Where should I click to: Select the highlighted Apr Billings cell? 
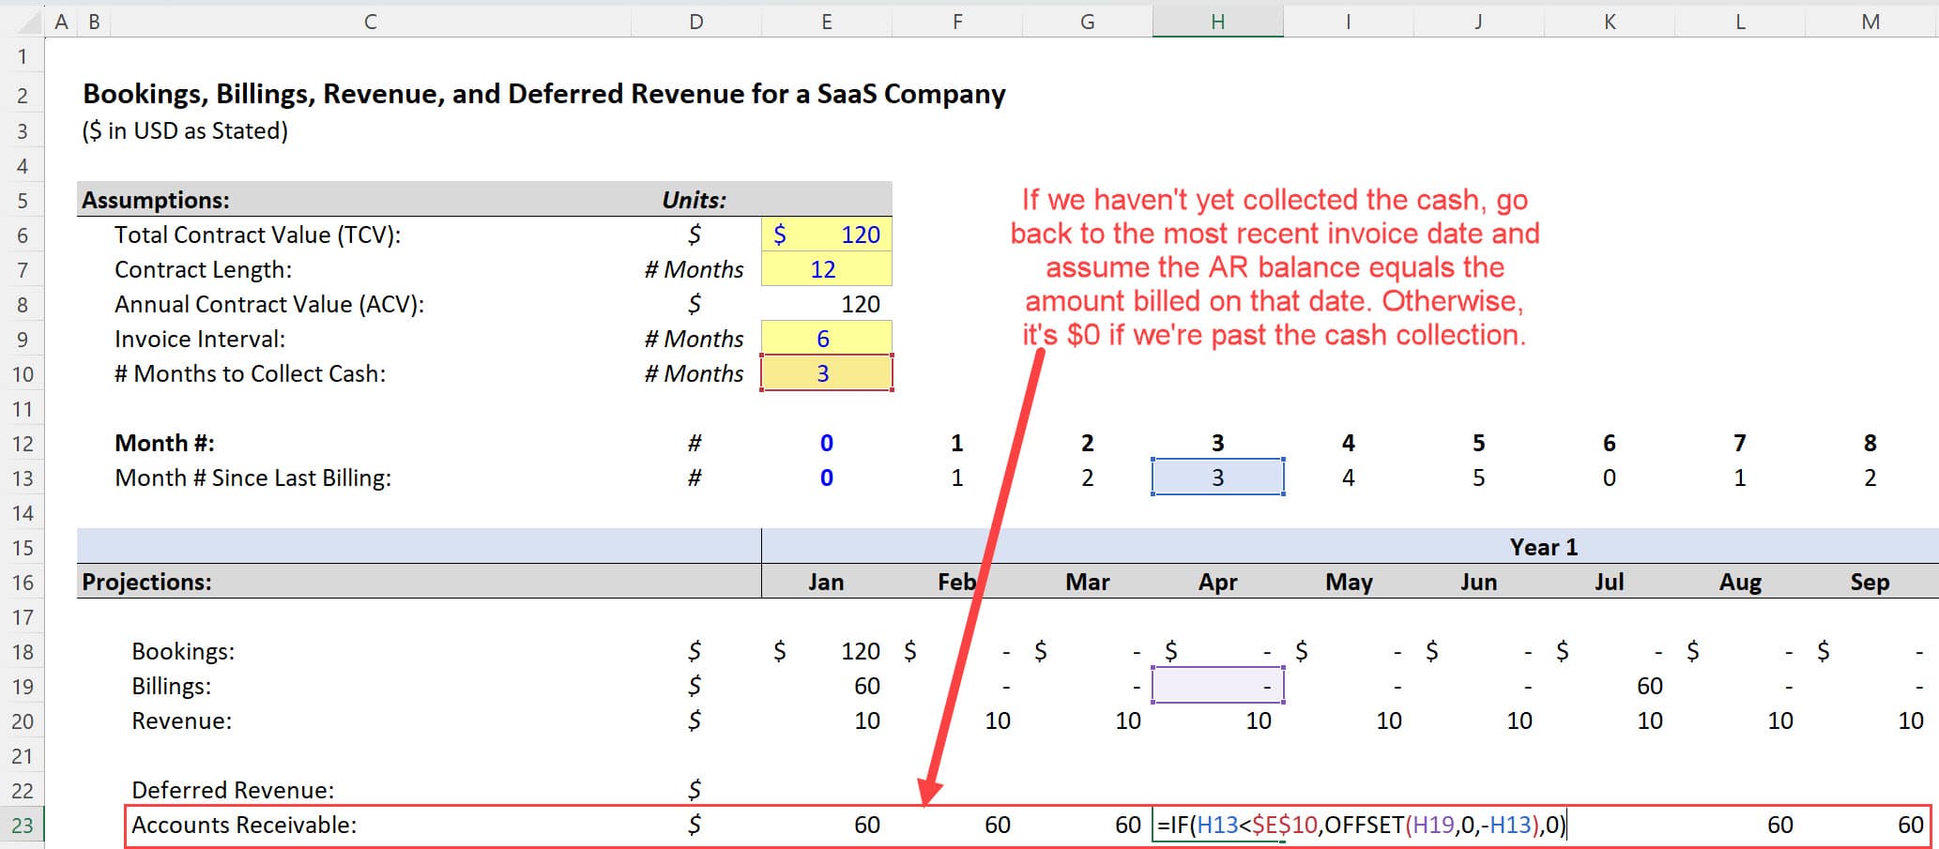click(x=1216, y=686)
